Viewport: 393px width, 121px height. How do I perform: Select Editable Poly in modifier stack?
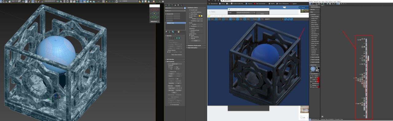click(x=175, y=23)
